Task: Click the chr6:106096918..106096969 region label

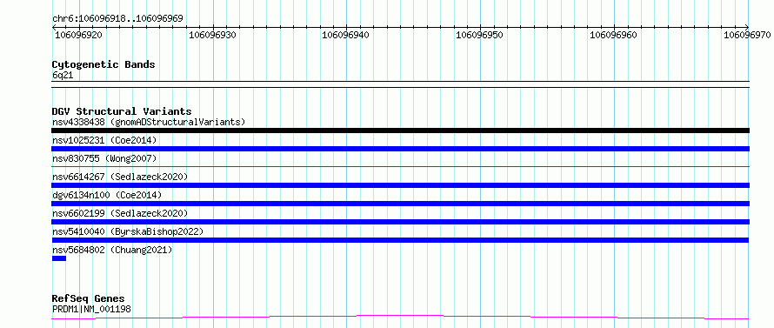Action: pyautogui.click(x=117, y=18)
